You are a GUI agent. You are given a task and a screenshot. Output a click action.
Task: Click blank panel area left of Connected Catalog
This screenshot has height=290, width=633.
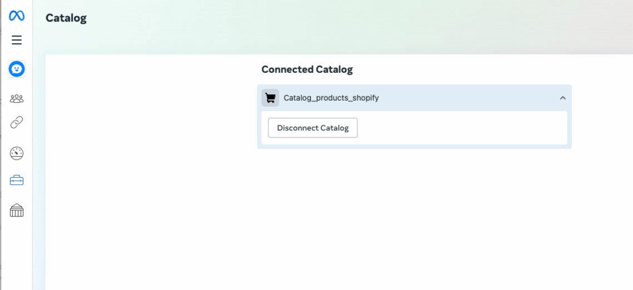coord(148,154)
